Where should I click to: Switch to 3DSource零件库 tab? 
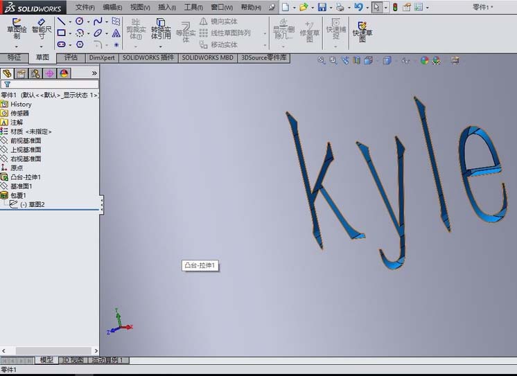264,57
